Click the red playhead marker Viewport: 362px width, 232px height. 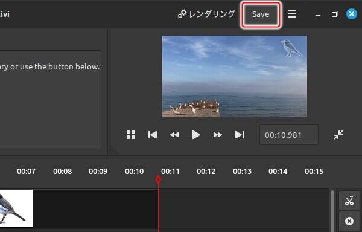click(x=158, y=179)
